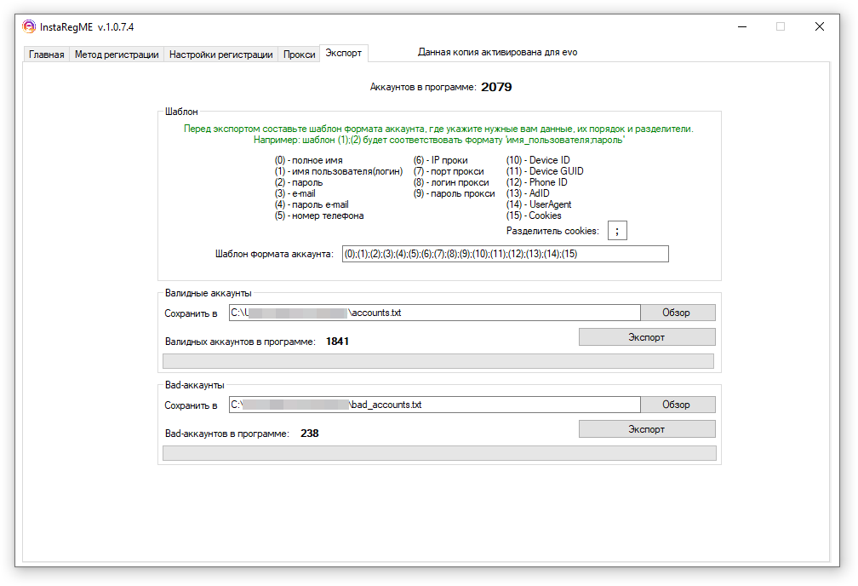Maximize the InstaRegME window

coord(781,26)
